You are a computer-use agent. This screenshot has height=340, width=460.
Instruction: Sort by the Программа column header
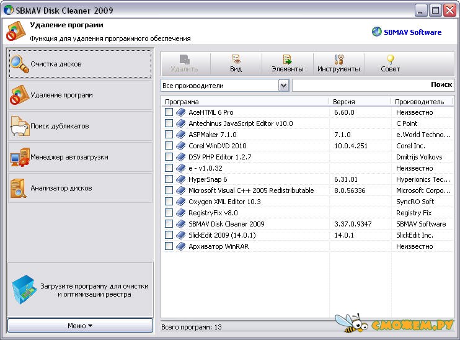(245, 102)
